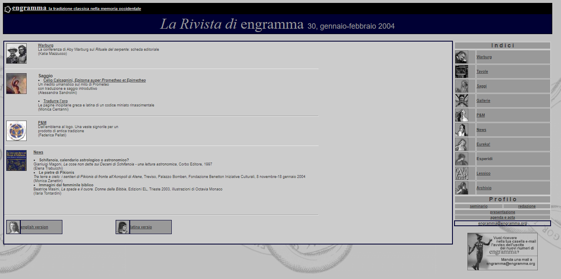Image resolution: width=561 pixels, height=279 pixels.
Task: Switch to the english version
Action: coord(34,227)
